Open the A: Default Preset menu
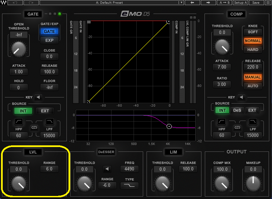Image resolution: width=272 pixels, height=199 pixels. pyautogui.click(x=109, y=3)
